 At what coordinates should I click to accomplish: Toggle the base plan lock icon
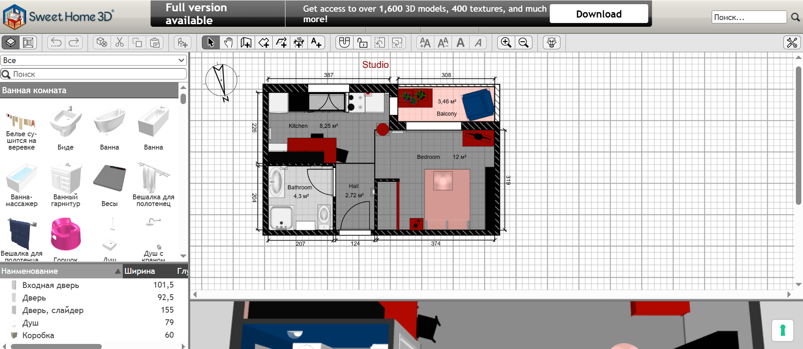[x=362, y=43]
